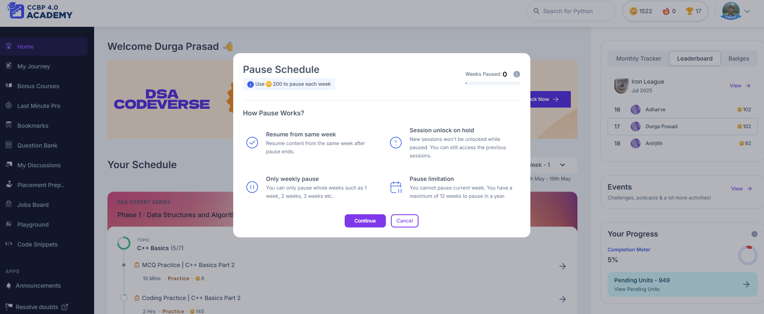The image size is (764, 314).
Task: Cancel the Pause Schedule dialog
Action: pyautogui.click(x=404, y=221)
